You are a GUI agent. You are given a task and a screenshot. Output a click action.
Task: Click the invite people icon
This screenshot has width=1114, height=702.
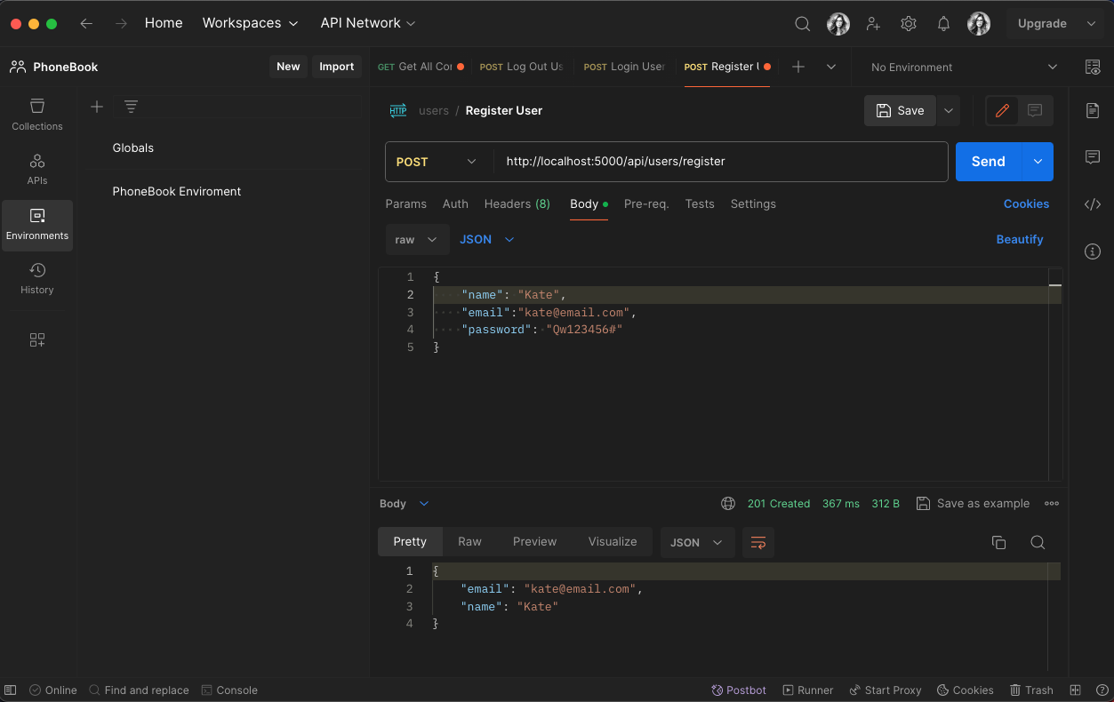click(873, 24)
